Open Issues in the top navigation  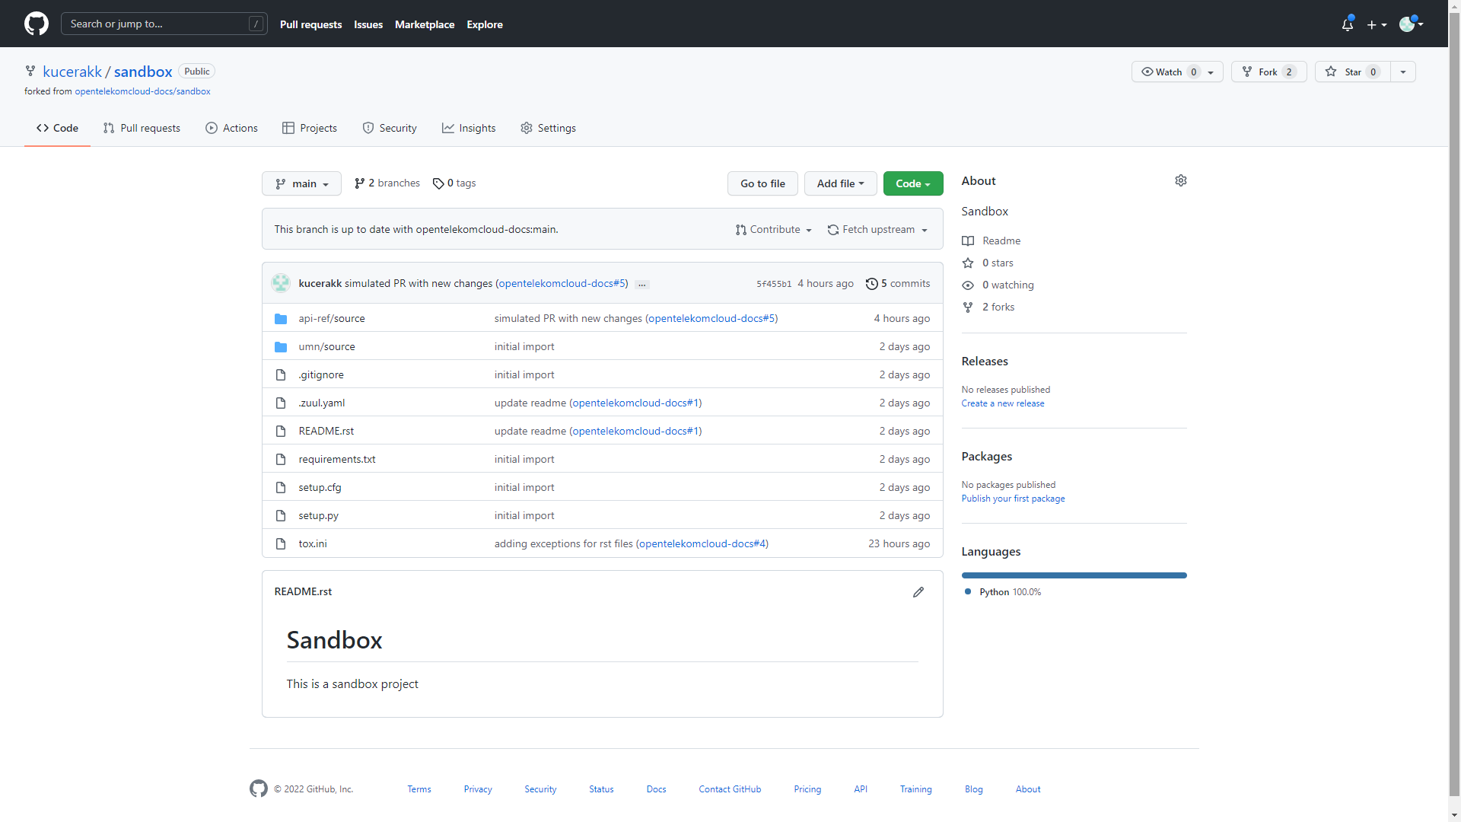coord(368,24)
